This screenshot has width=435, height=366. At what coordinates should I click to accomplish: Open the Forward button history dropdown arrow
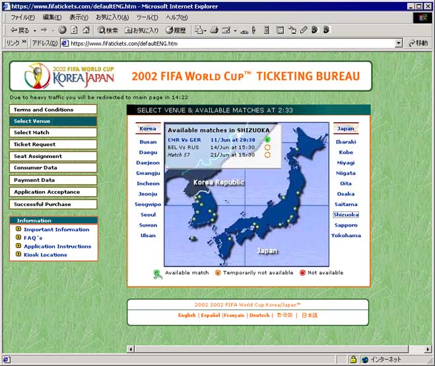click(x=53, y=30)
